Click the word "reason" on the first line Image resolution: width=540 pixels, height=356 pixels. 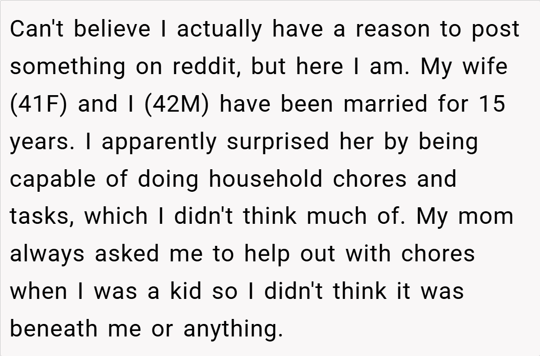393,29
